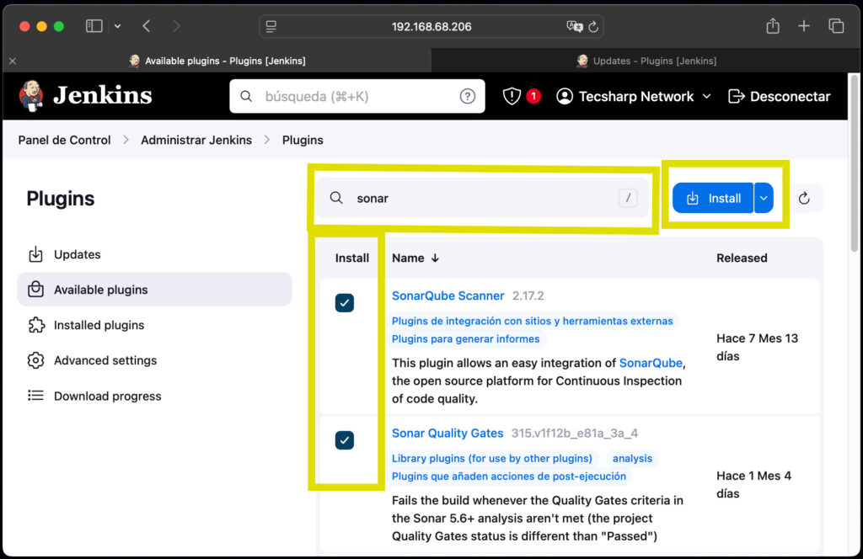This screenshot has width=863, height=559.
Task: Filter by 'Plugins de integración con sitios y herramientas externas' tag
Action: (x=533, y=321)
